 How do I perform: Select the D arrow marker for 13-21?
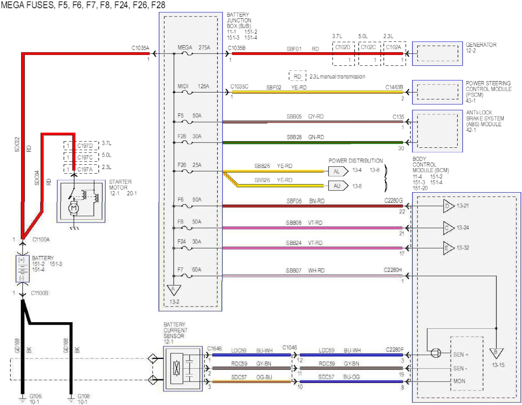[x=449, y=206]
